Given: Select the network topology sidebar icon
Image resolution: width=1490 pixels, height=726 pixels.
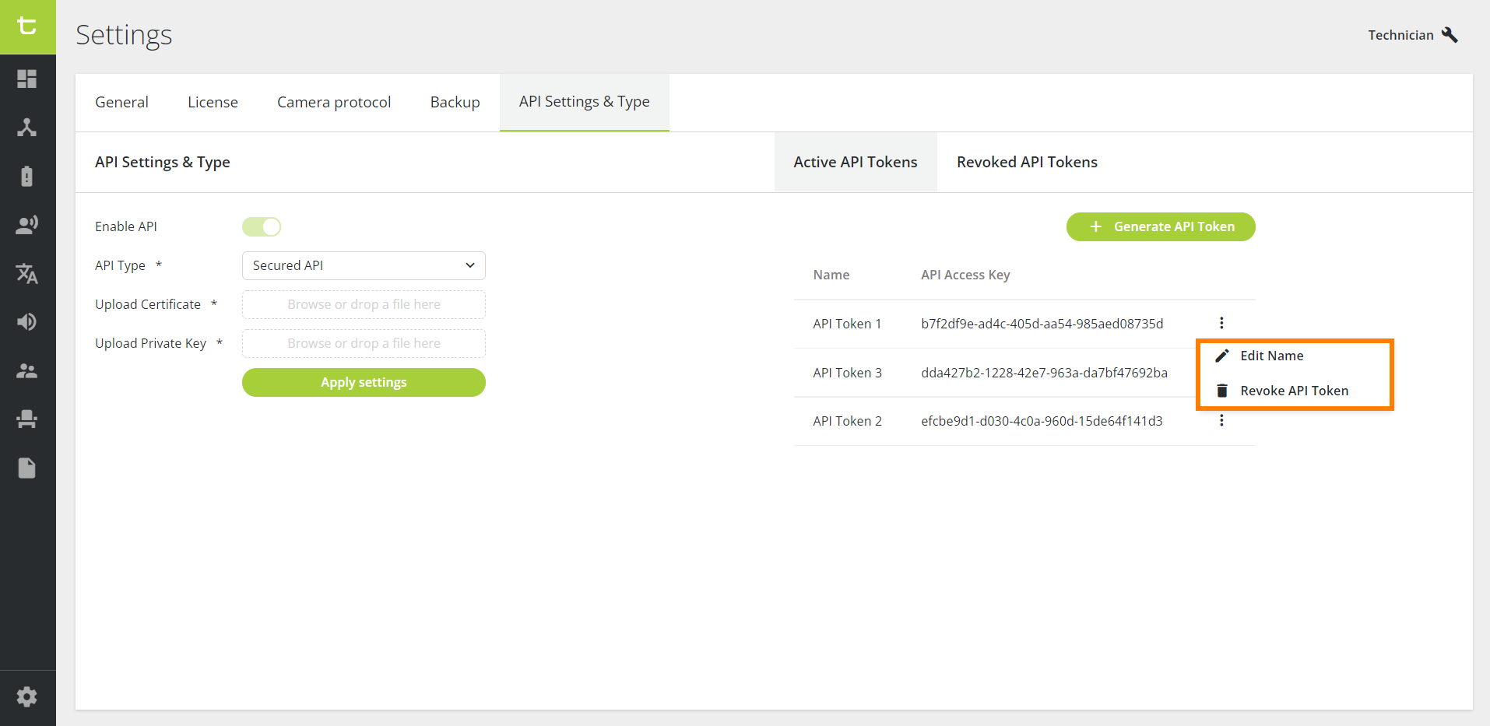Looking at the screenshot, I should pos(26,127).
